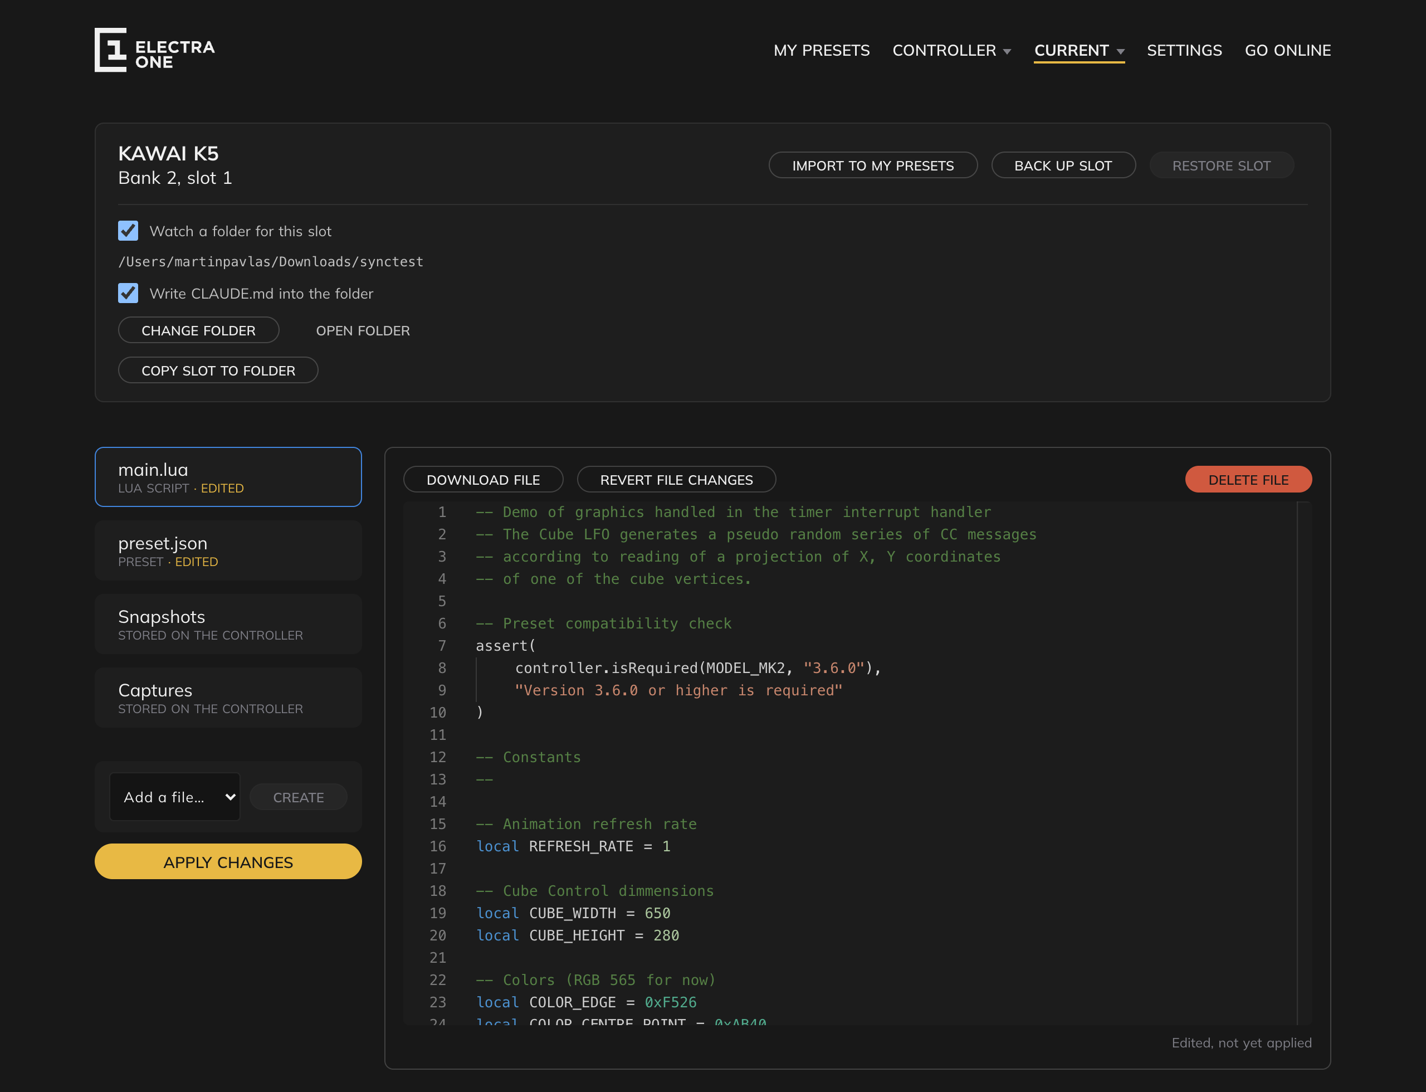Click COPY SLOT TO FOLDER button
The height and width of the screenshot is (1092, 1426).
[x=218, y=370]
